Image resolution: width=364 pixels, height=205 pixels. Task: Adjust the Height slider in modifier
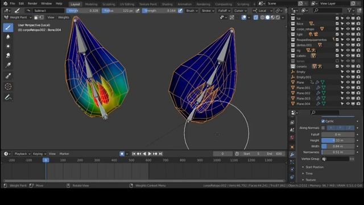[x=338, y=141]
